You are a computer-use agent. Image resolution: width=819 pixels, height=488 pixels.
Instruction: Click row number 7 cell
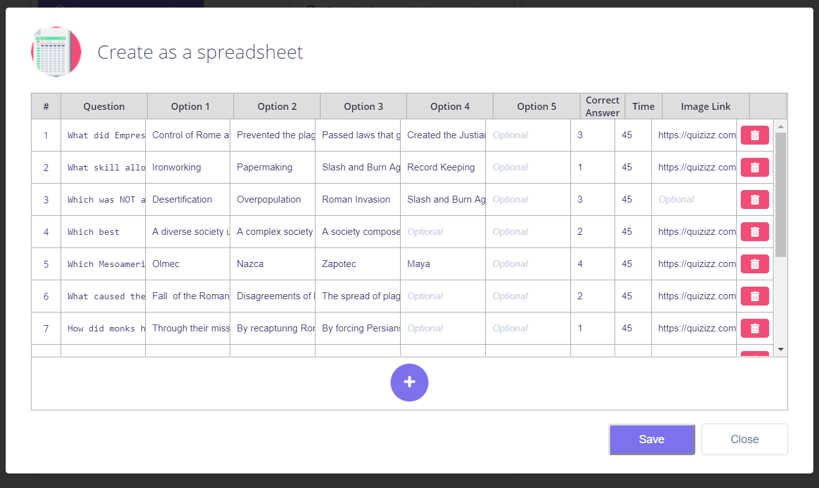click(x=46, y=328)
